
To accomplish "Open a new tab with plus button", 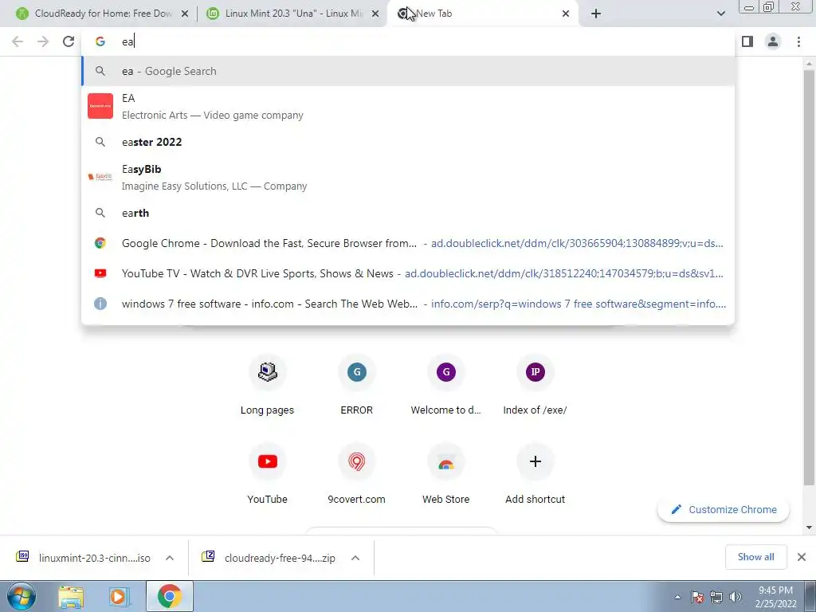I will tap(596, 14).
